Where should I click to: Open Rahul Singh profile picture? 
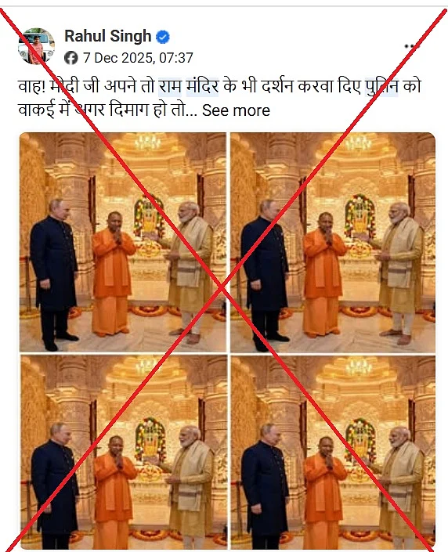pos(37,46)
